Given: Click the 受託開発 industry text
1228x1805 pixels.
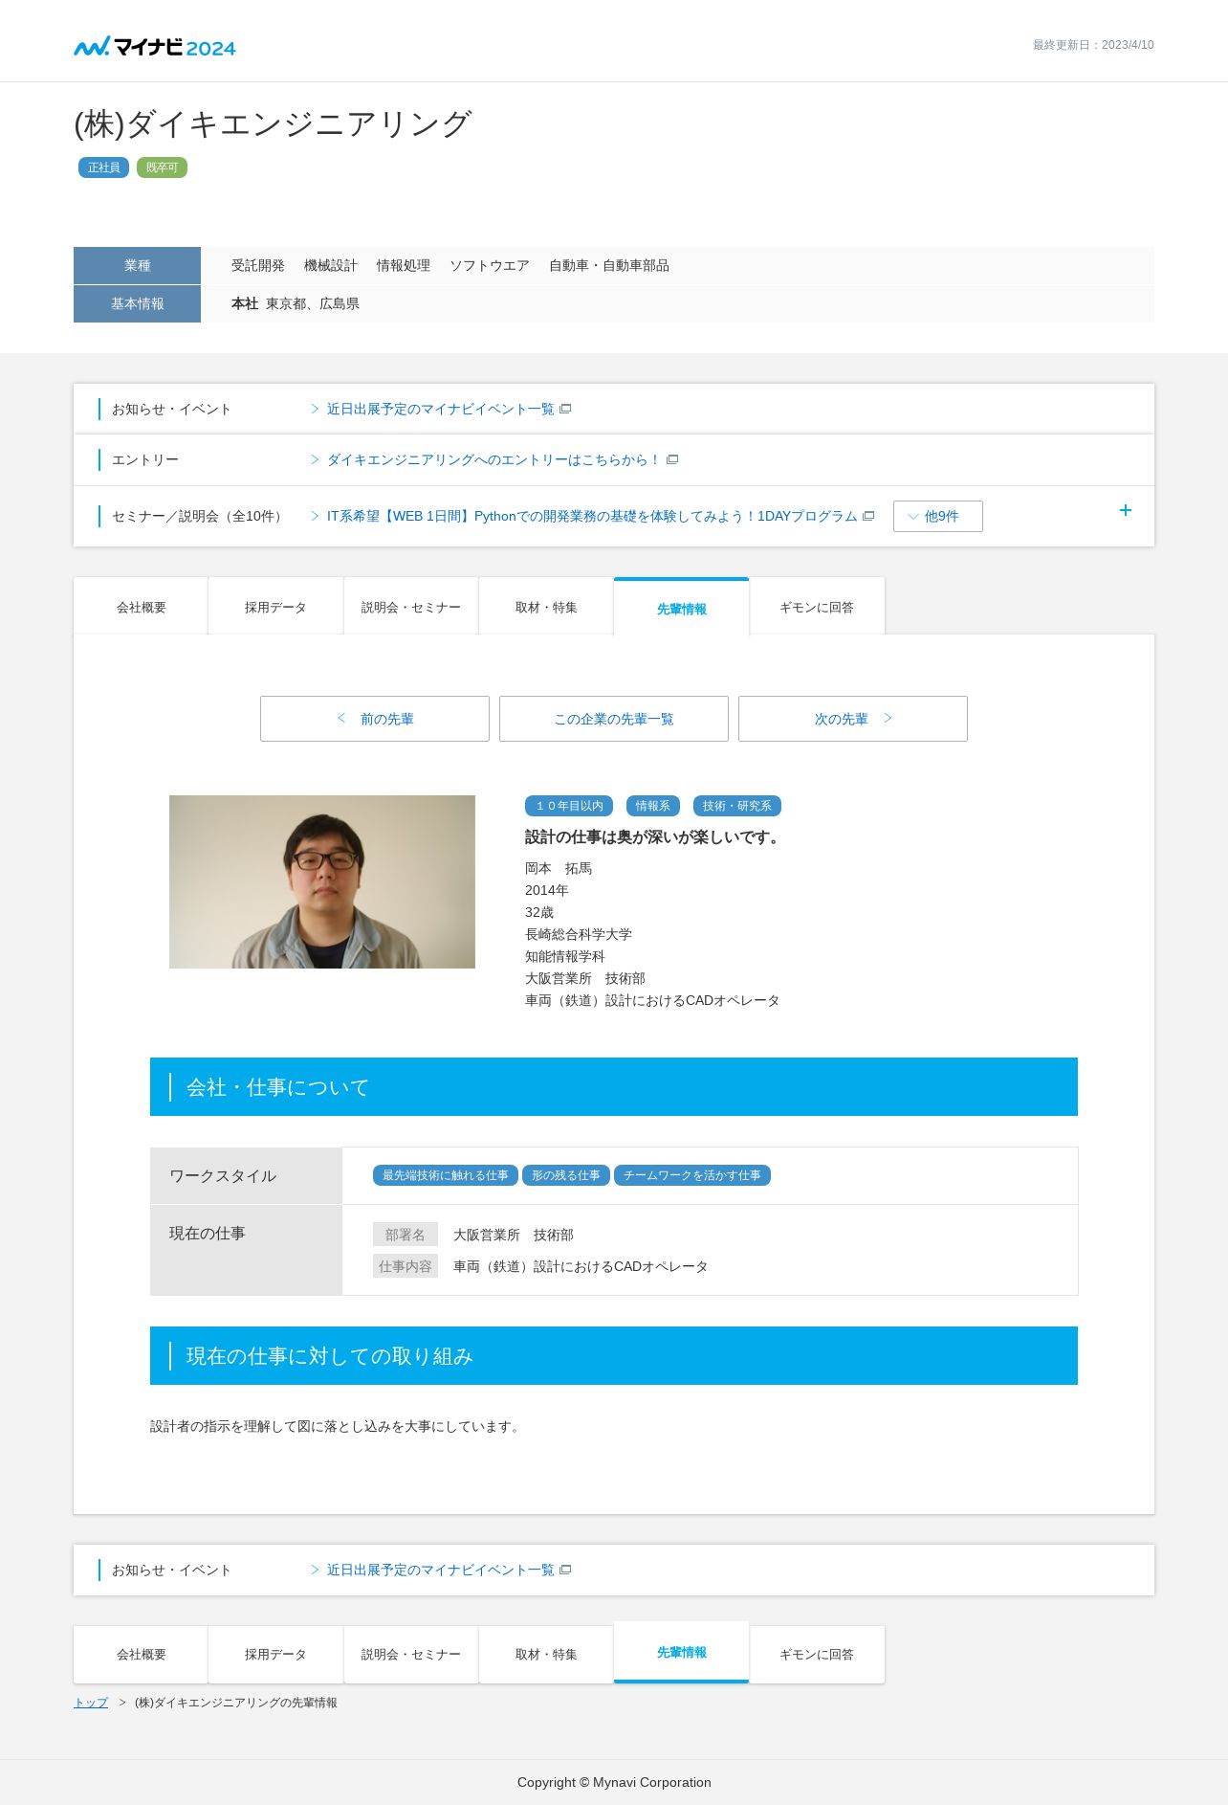Looking at the screenshot, I should (257, 265).
